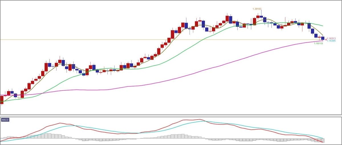Click the last blue candlestick on the chart
This screenshot has width=342, height=145.
[x=323, y=38]
